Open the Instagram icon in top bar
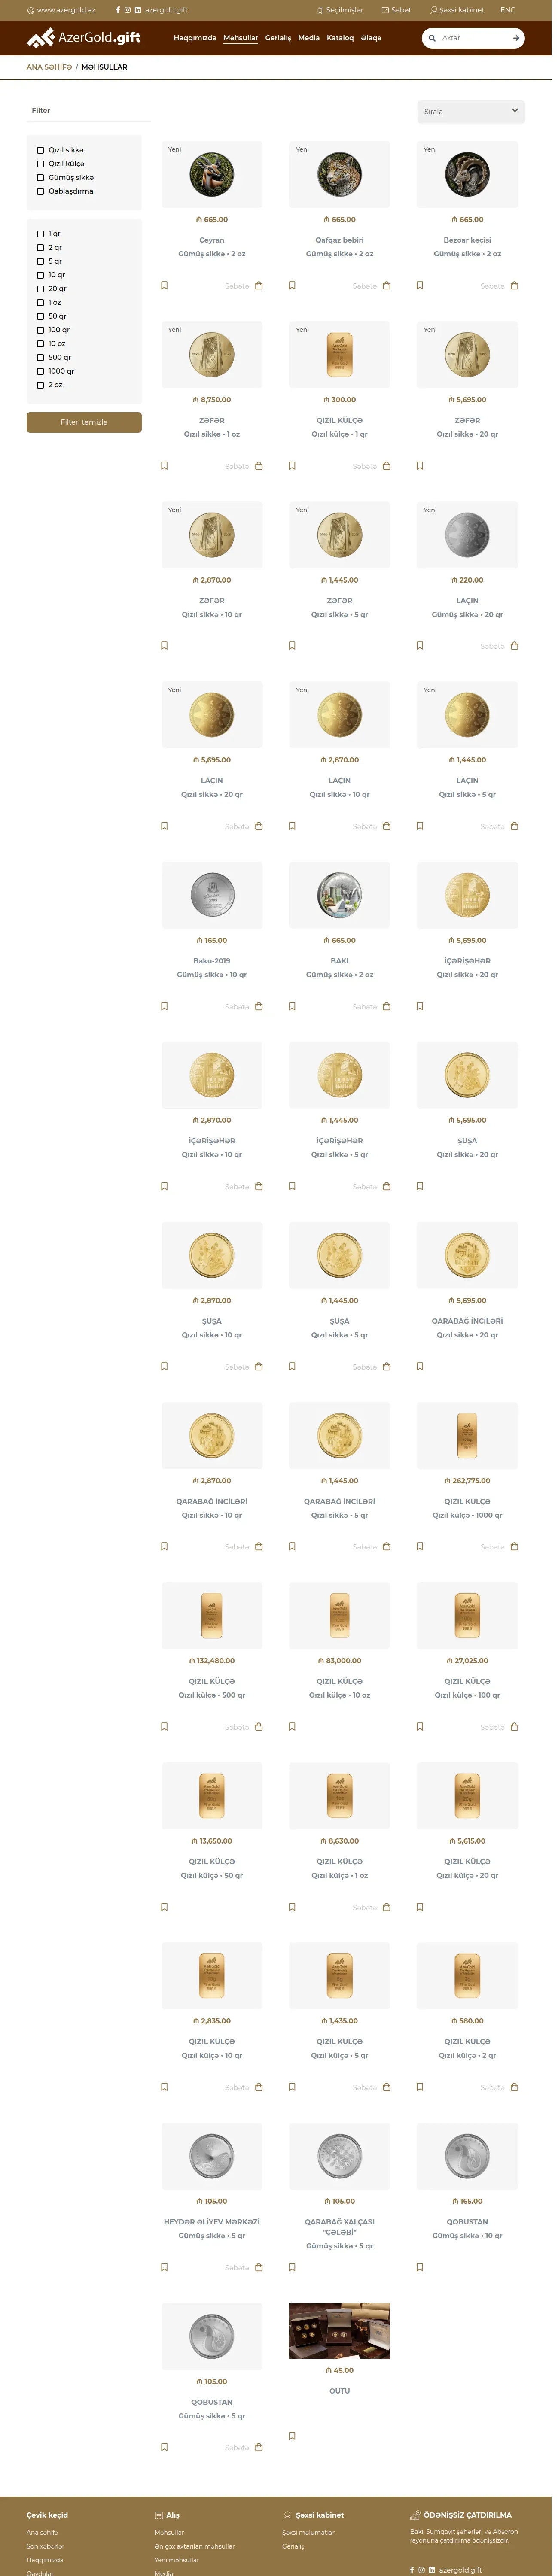The width and height of the screenshot is (558, 2576). (127, 10)
